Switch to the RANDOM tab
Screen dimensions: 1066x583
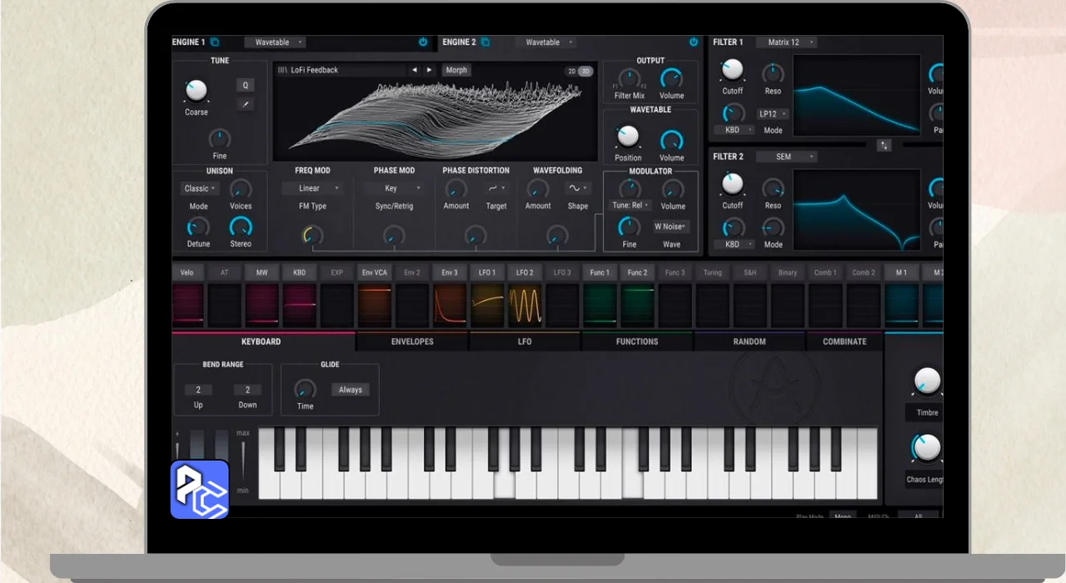(750, 341)
